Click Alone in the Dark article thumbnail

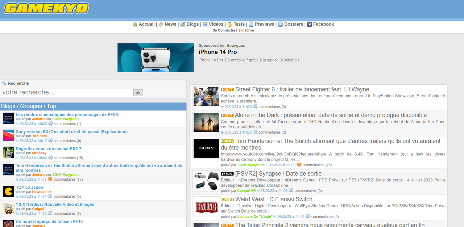click(206, 122)
